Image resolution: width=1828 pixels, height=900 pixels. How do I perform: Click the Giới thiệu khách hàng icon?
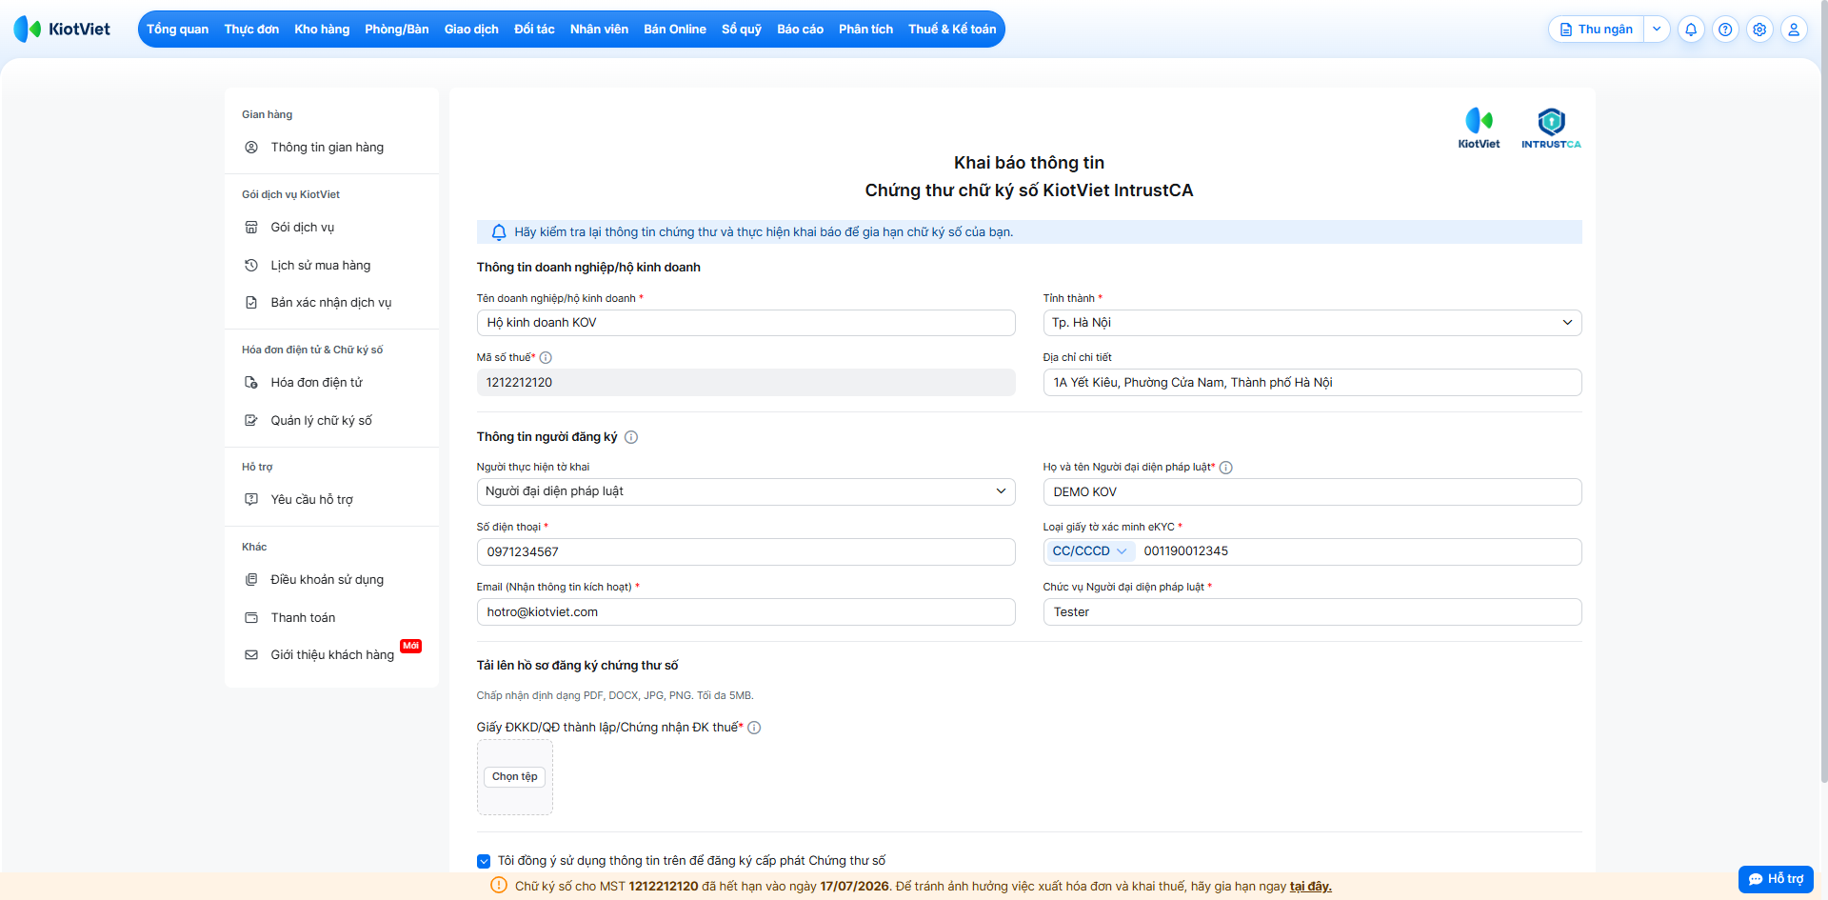(251, 655)
